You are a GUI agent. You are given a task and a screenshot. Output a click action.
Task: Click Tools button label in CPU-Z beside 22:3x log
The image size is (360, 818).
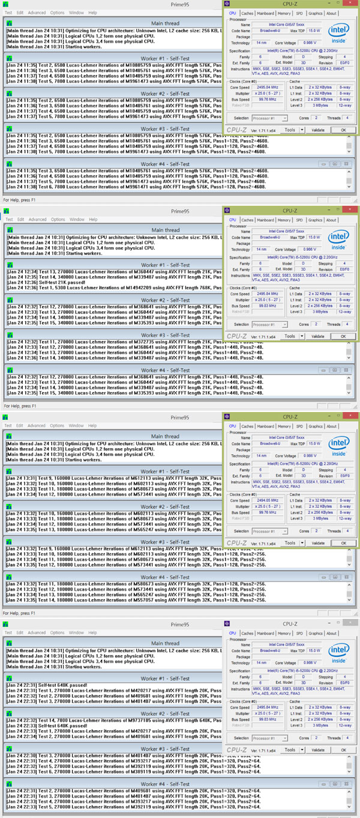(x=290, y=750)
